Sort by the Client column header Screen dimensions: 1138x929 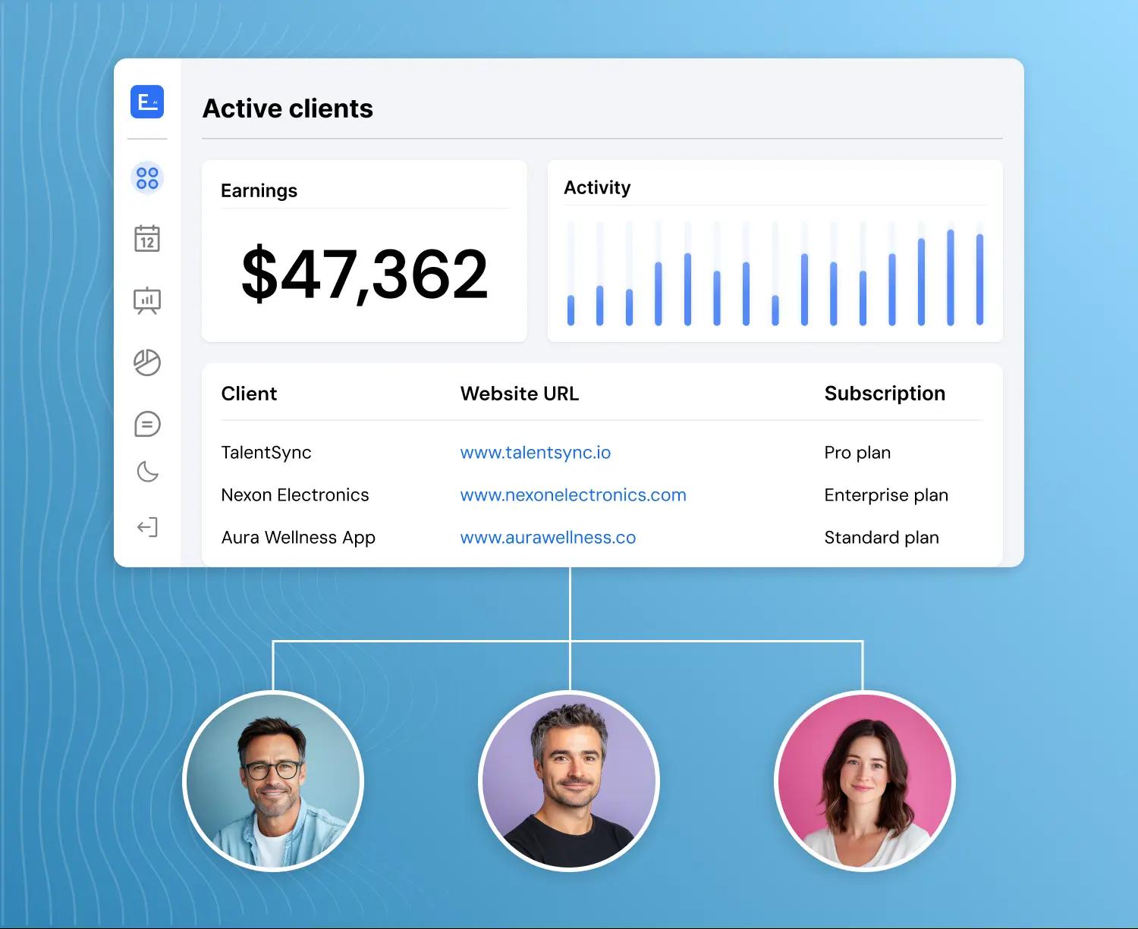[249, 394]
